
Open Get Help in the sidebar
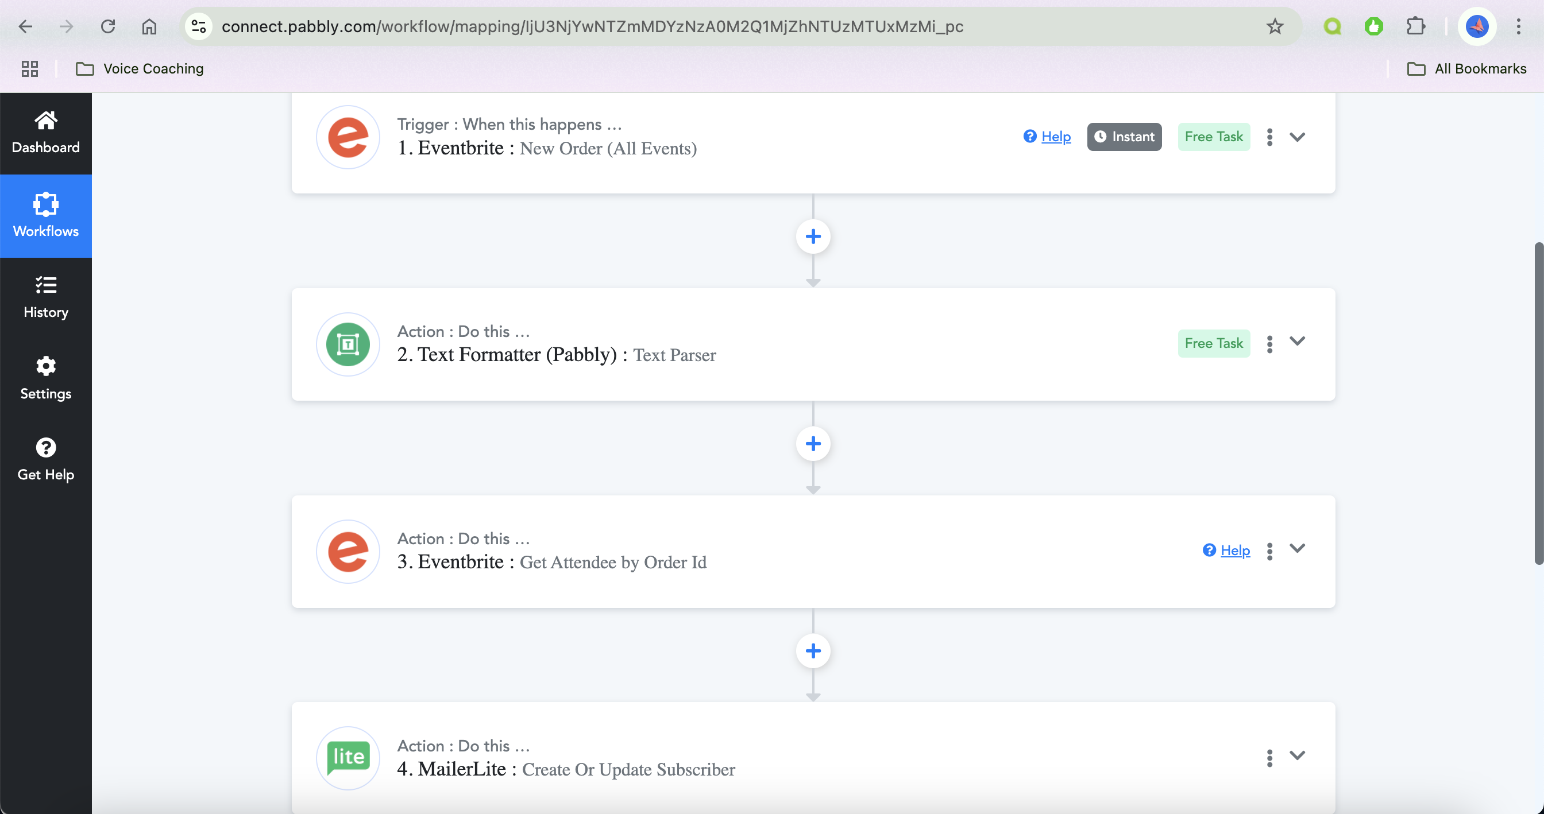coord(45,460)
